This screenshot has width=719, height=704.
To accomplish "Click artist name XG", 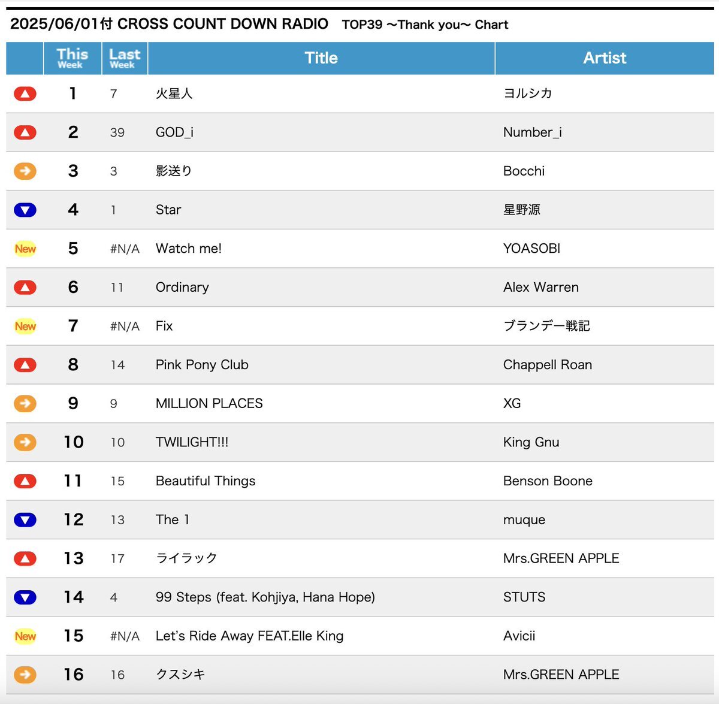I will pos(512,403).
